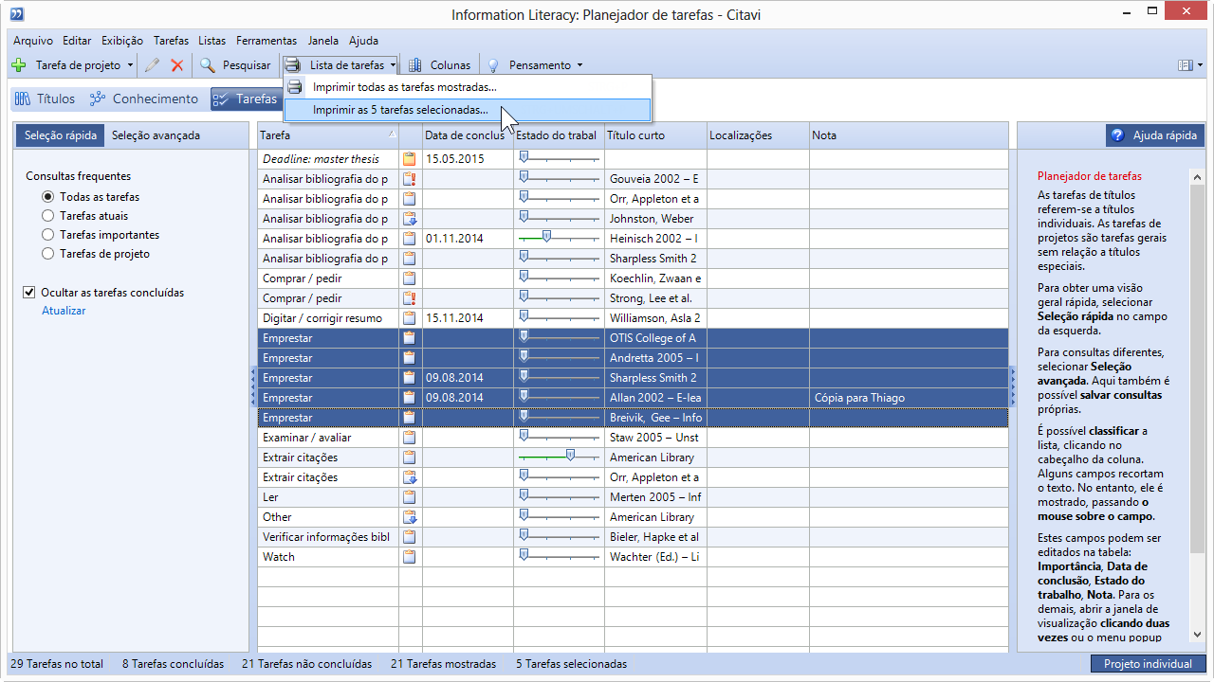Click task icon in Bieler, Hapke row
This screenshot has width=1214, height=682.
coord(410,537)
